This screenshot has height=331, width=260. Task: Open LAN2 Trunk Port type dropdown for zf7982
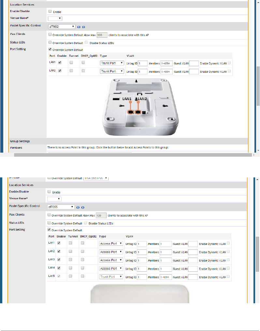point(112,71)
